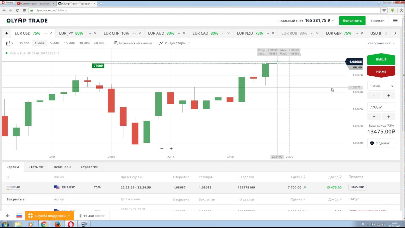Image resolution: width=405 pixels, height=228 pixels.
Task: Close the EUR GBP asset tab
Action: pos(362,33)
